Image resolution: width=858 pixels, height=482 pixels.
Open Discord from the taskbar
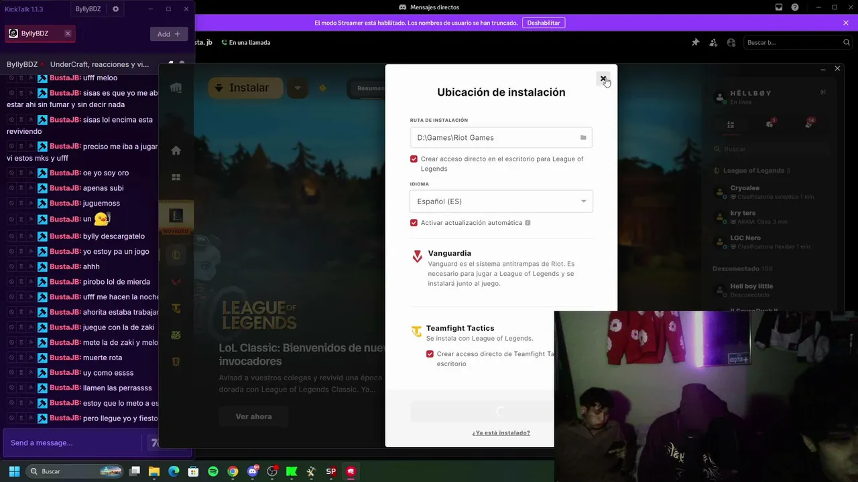point(253,471)
